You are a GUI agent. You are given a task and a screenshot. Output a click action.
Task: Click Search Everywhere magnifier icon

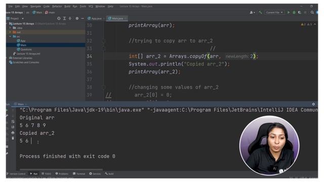(x=312, y=13)
